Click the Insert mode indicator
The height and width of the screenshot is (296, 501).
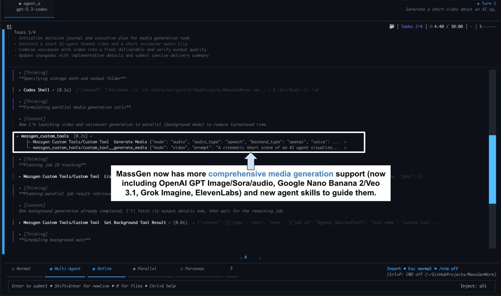[x=394, y=269]
